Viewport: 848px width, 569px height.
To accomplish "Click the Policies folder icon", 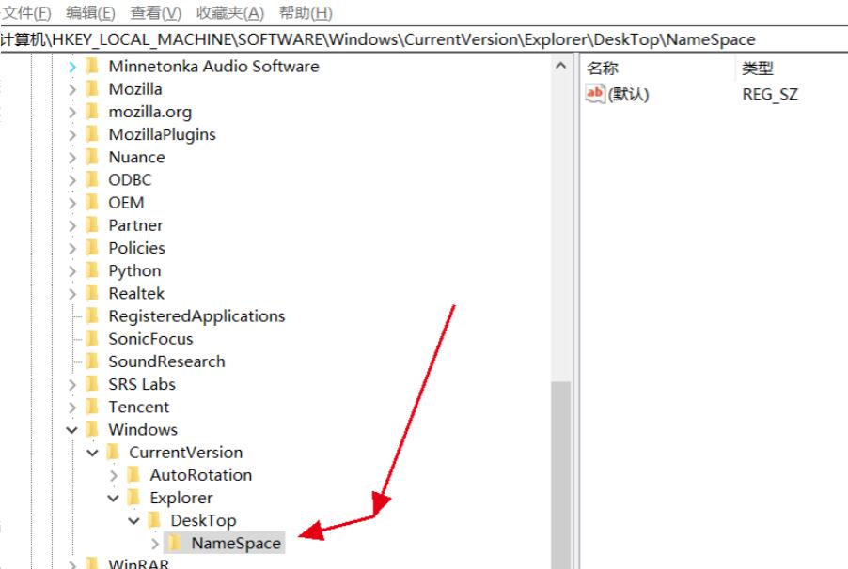I will pyautogui.click(x=92, y=248).
